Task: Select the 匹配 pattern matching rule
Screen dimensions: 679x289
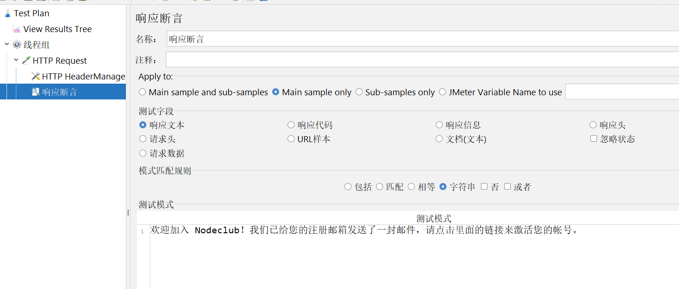Action: (x=380, y=187)
